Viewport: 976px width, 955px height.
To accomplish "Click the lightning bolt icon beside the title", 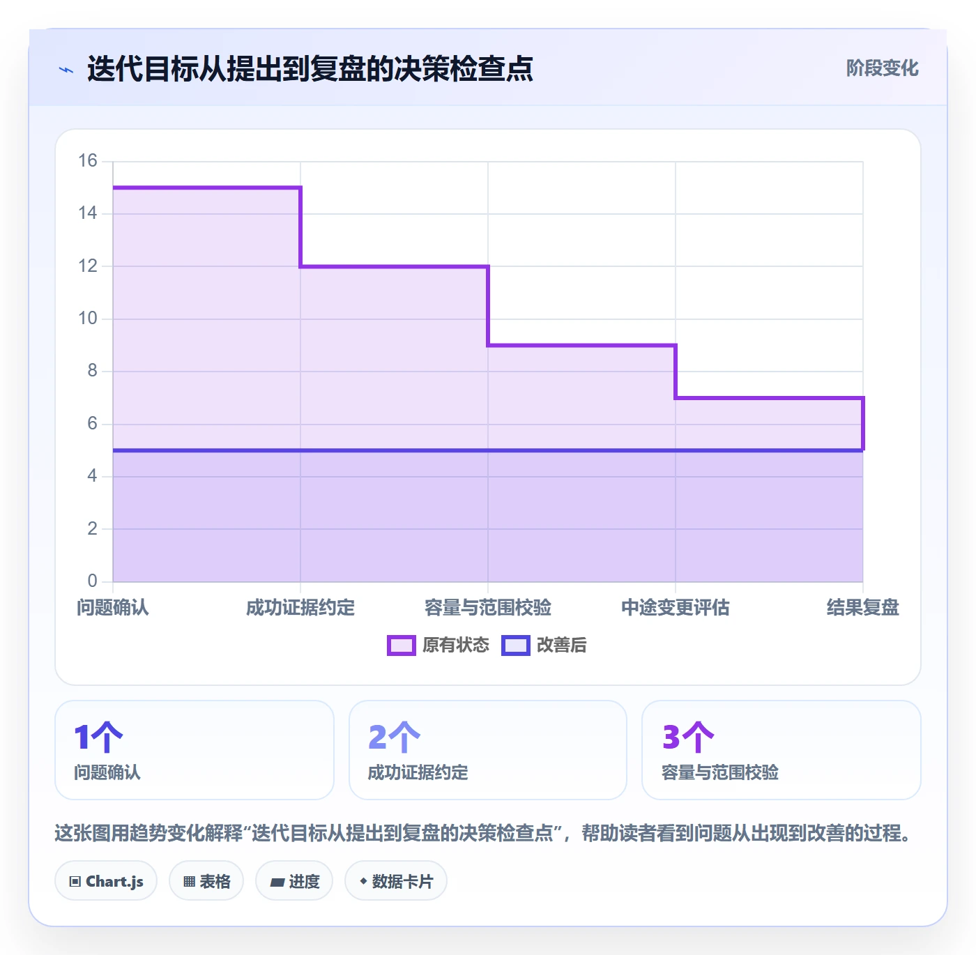I will (x=66, y=70).
